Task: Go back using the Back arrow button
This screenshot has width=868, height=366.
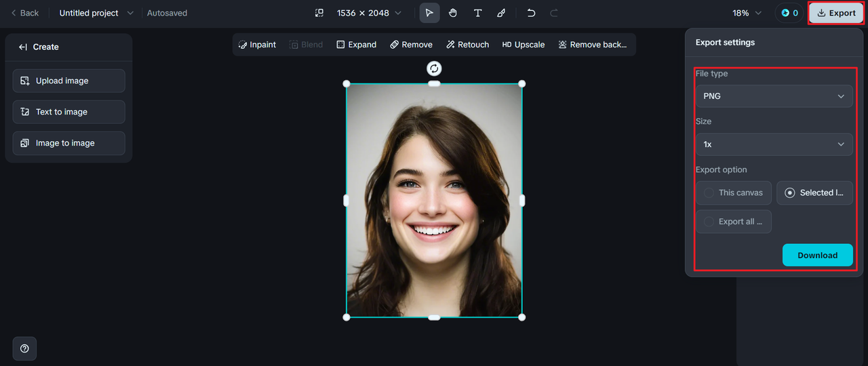Action: pyautogui.click(x=25, y=13)
